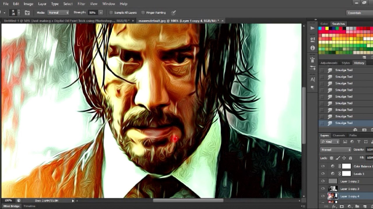Set history brush source on last Smudge Tool state

pyautogui.click(x=322, y=123)
